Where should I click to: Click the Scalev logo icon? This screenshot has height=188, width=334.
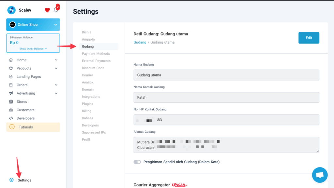(11, 10)
